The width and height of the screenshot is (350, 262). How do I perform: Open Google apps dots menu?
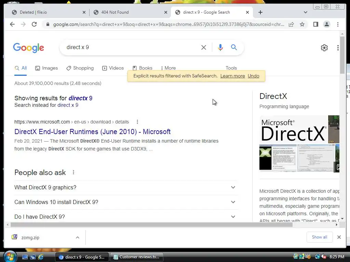tap(338, 48)
